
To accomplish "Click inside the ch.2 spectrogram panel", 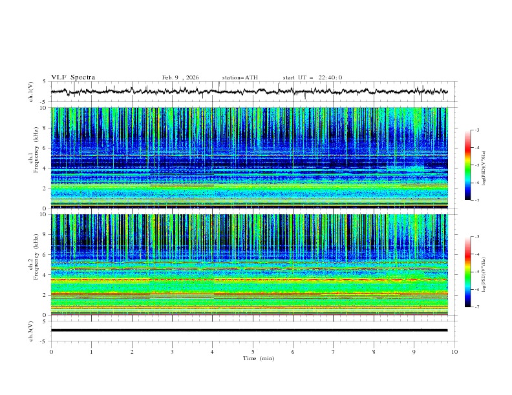I will [x=249, y=265].
